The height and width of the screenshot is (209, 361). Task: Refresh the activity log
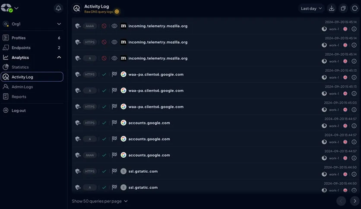355,8
